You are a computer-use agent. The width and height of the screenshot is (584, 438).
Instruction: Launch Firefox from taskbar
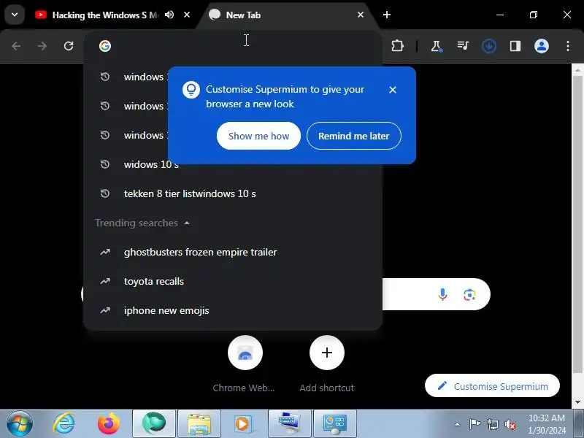(x=109, y=424)
